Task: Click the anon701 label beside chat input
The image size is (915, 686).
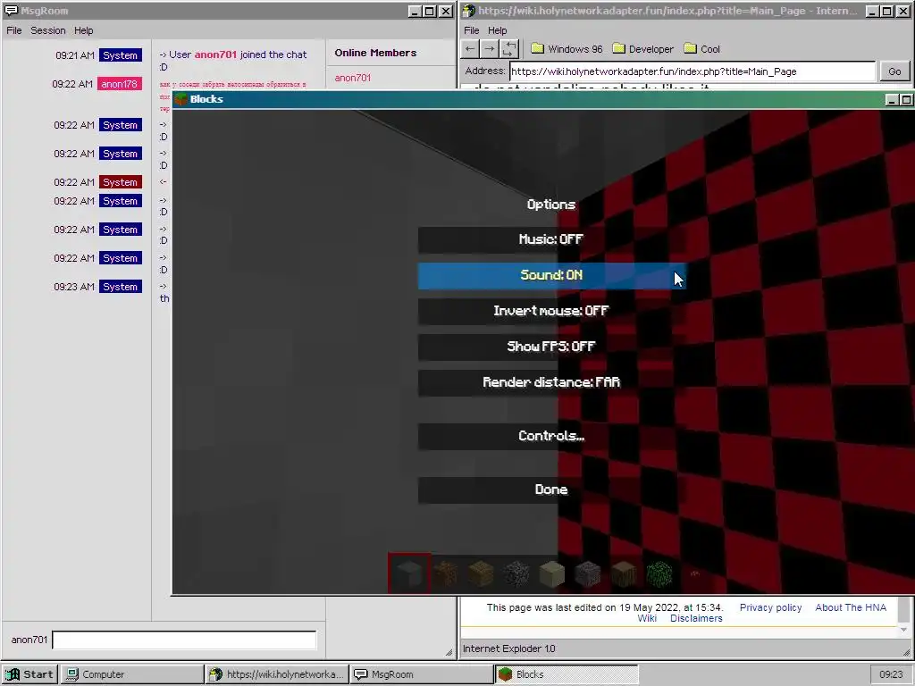Action: point(29,640)
